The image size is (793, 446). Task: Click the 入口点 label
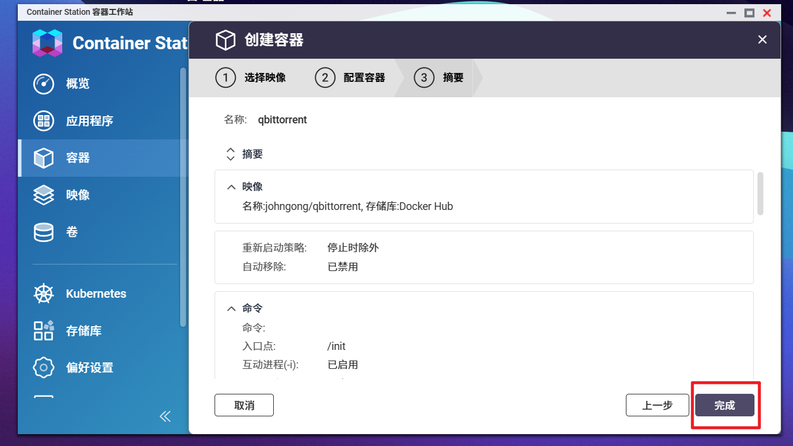pyautogui.click(x=259, y=346)
